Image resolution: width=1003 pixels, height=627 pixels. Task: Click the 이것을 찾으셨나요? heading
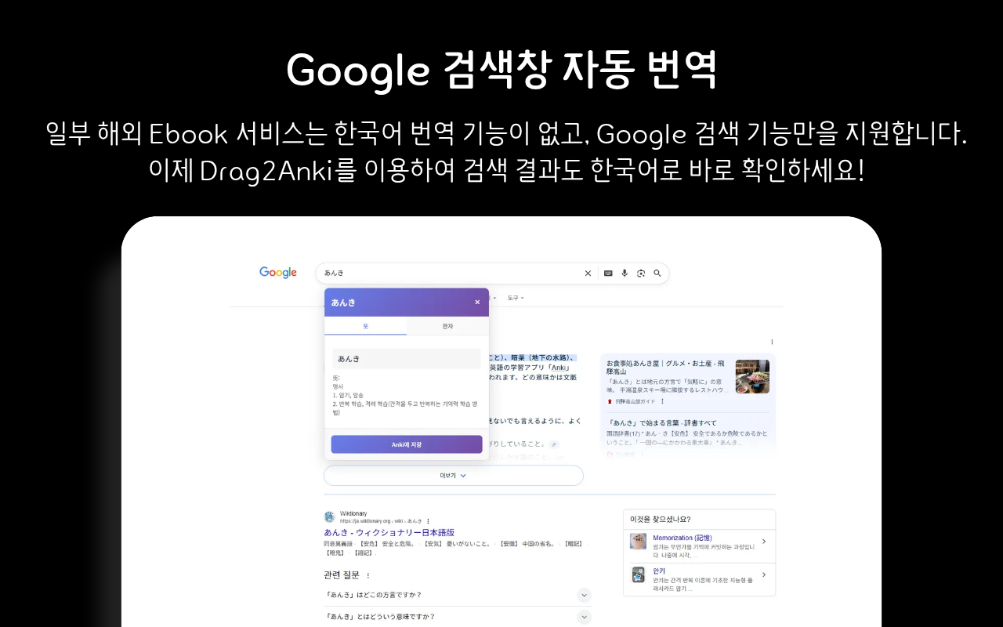[x=661, y=519]
